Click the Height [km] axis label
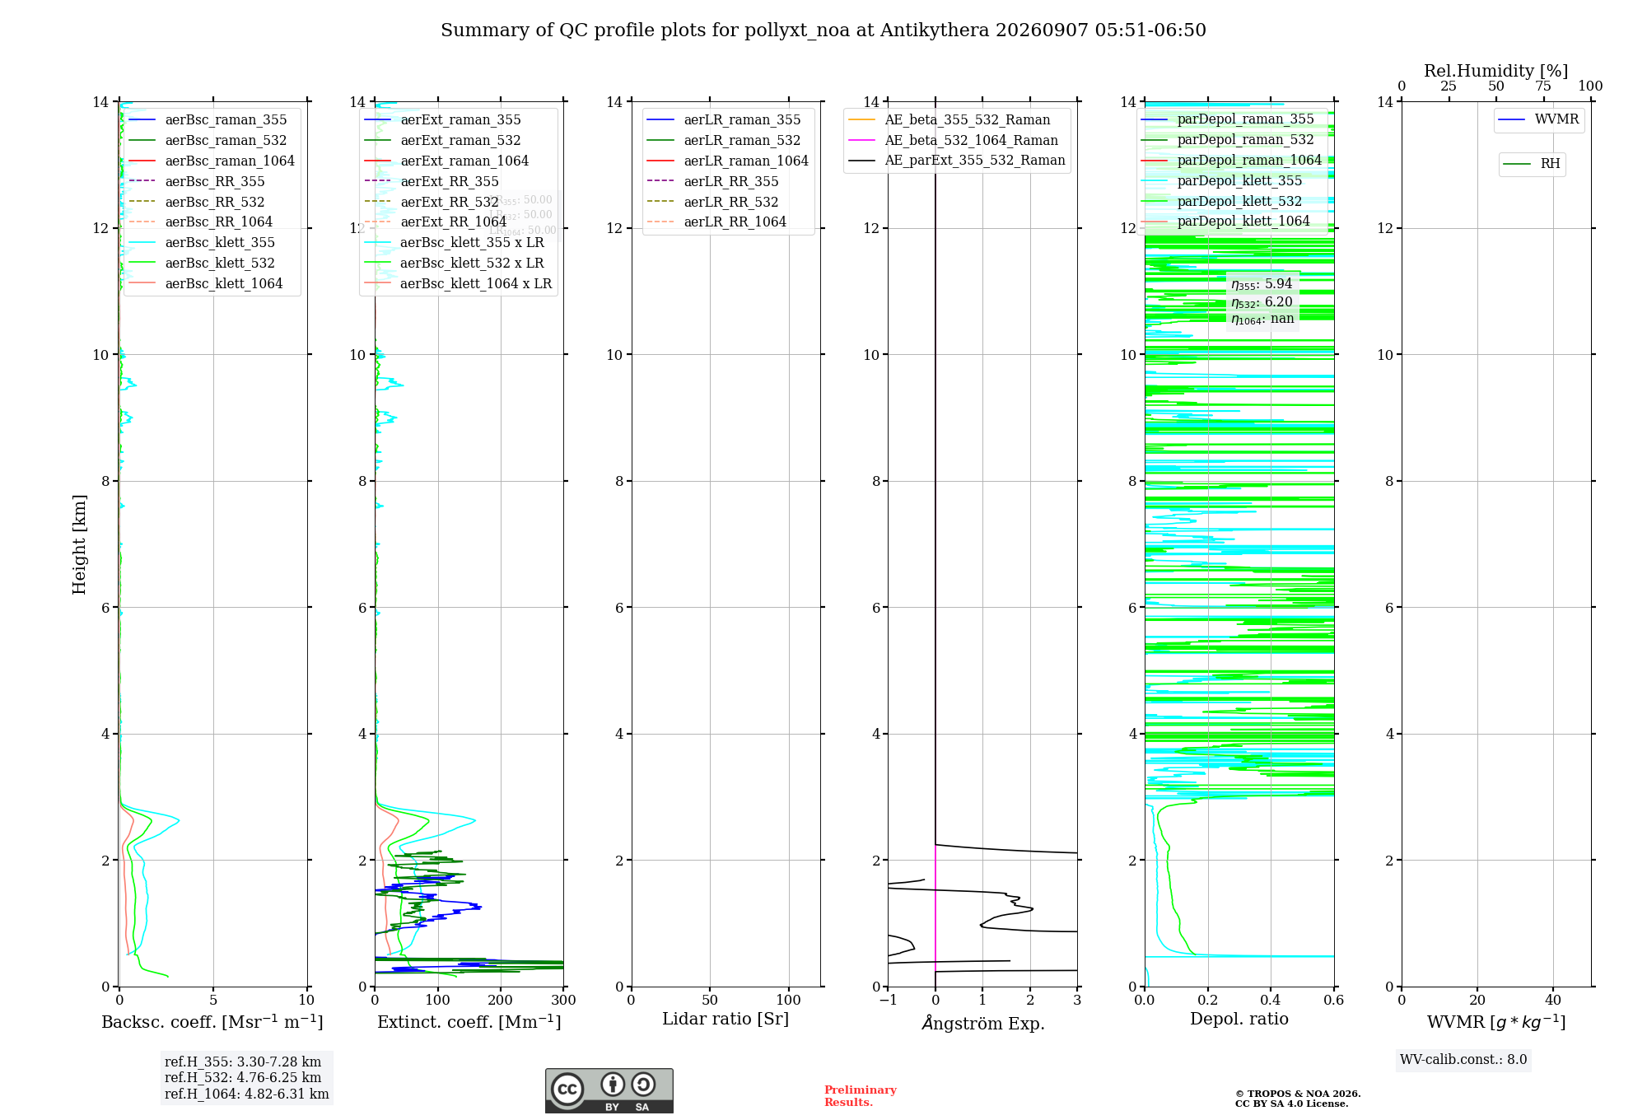Screen dimensions: 1647x1120 click(79, 544)
